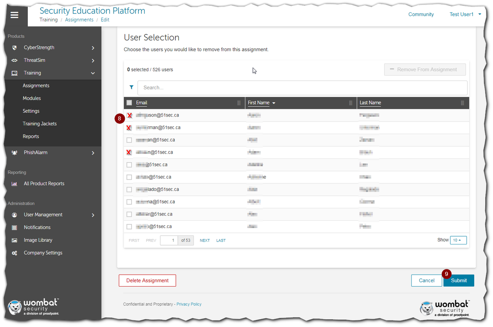Viewport: 493px width, 327px height.
Task: Expand the User Management chevron
Action: [93, 215]
